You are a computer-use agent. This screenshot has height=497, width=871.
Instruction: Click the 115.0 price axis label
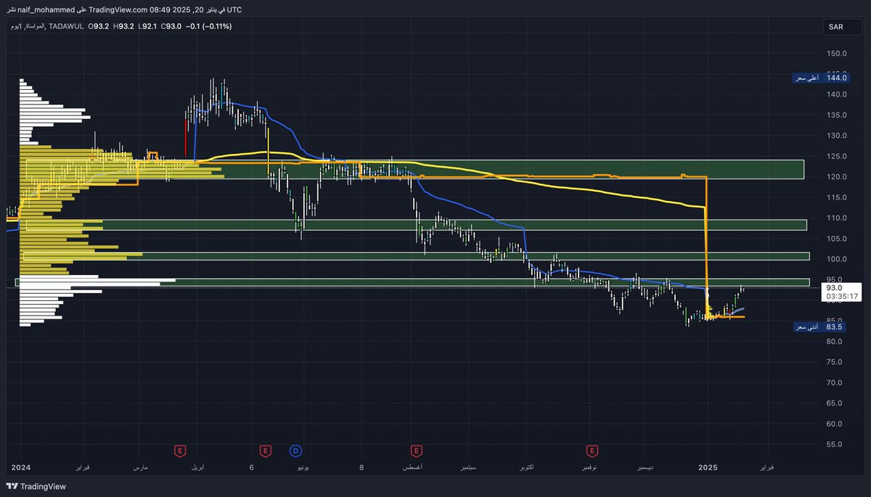pos(837,197)
